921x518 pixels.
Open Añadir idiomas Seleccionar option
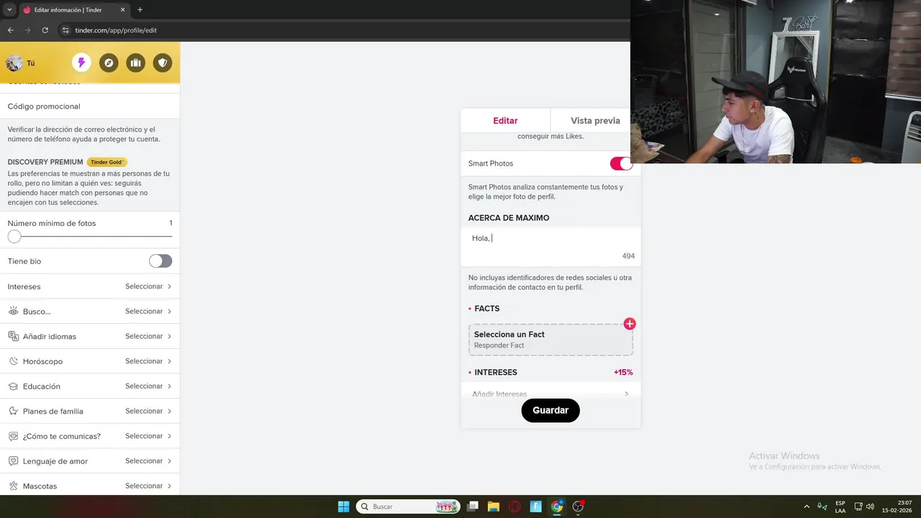[148, 336]
